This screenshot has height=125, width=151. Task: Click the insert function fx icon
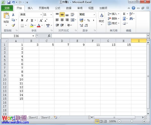click(x=49, y=36)
